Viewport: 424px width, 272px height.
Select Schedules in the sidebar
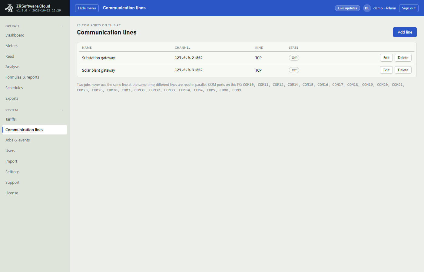(35, 88)
